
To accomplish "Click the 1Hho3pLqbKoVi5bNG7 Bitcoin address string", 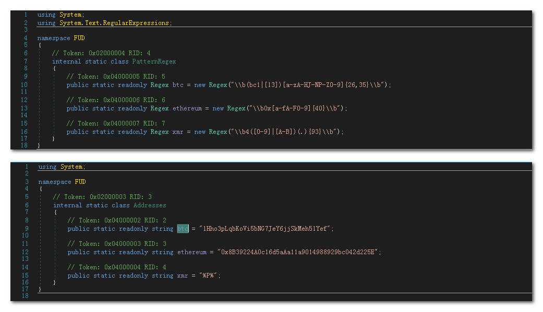I will tap(266, 229).
